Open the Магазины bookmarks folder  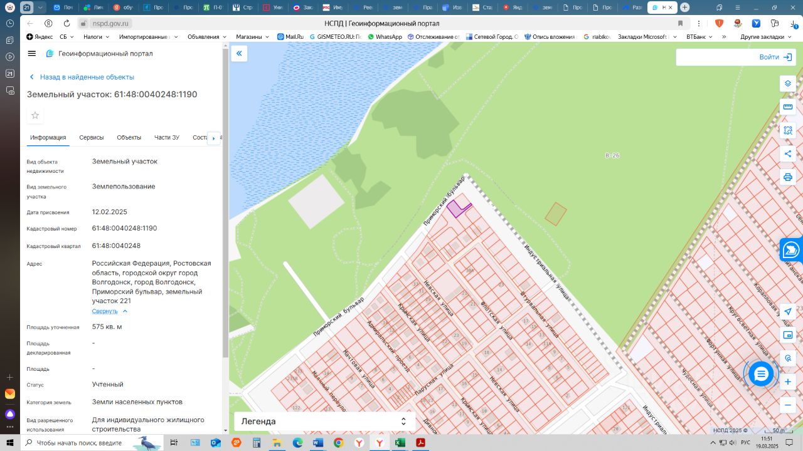[253, 37]
